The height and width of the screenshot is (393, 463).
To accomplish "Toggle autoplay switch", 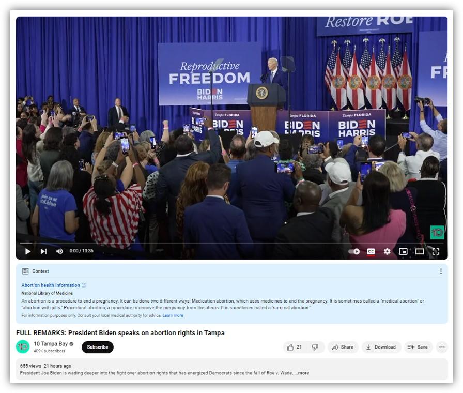I will [x=354, y=251].
